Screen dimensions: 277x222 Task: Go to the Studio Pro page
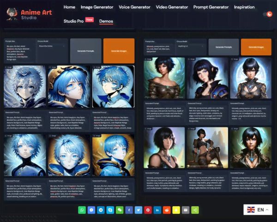point(74,21)
